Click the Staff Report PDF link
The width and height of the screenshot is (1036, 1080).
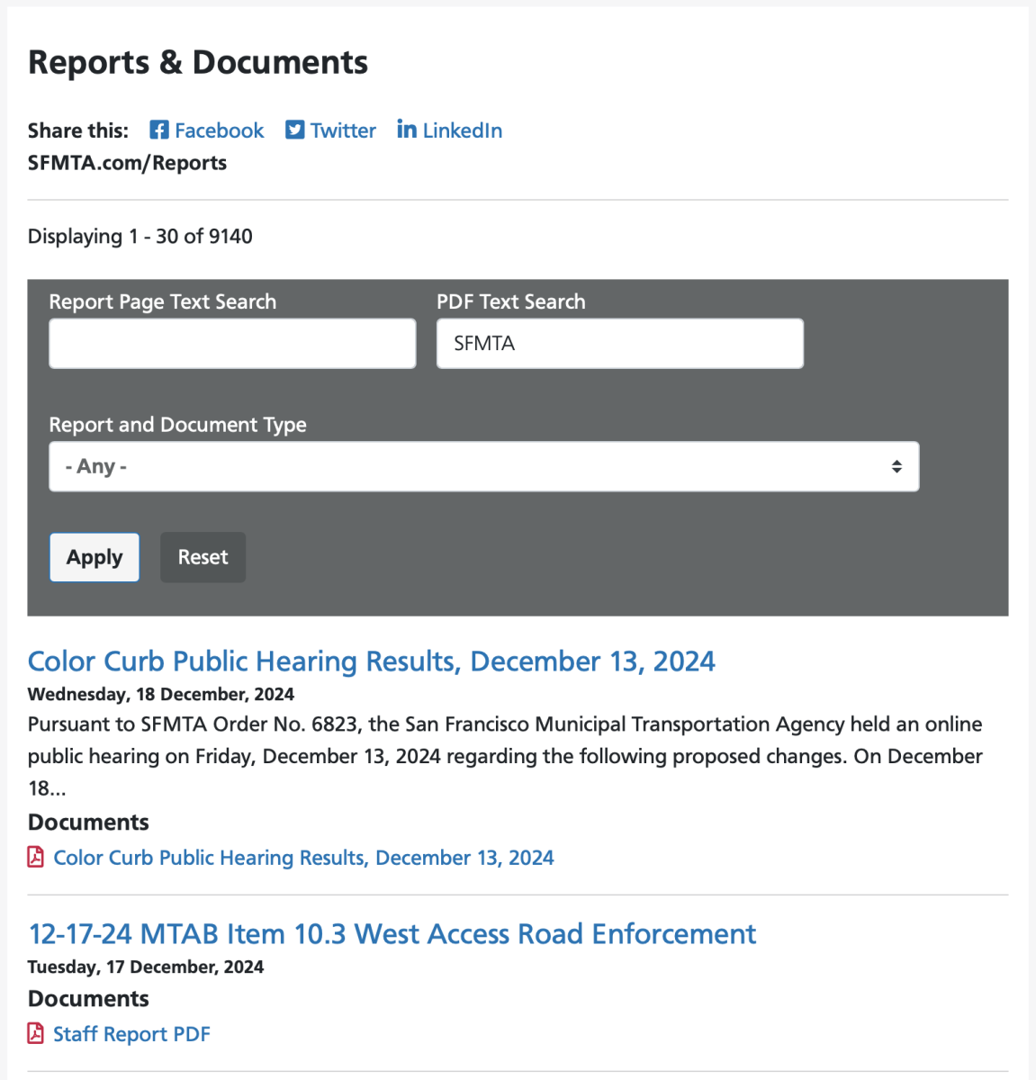tap(131, 1033)
